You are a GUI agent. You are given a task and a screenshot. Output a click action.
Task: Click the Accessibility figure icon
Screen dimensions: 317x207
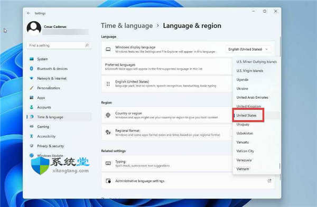[32, 136]
